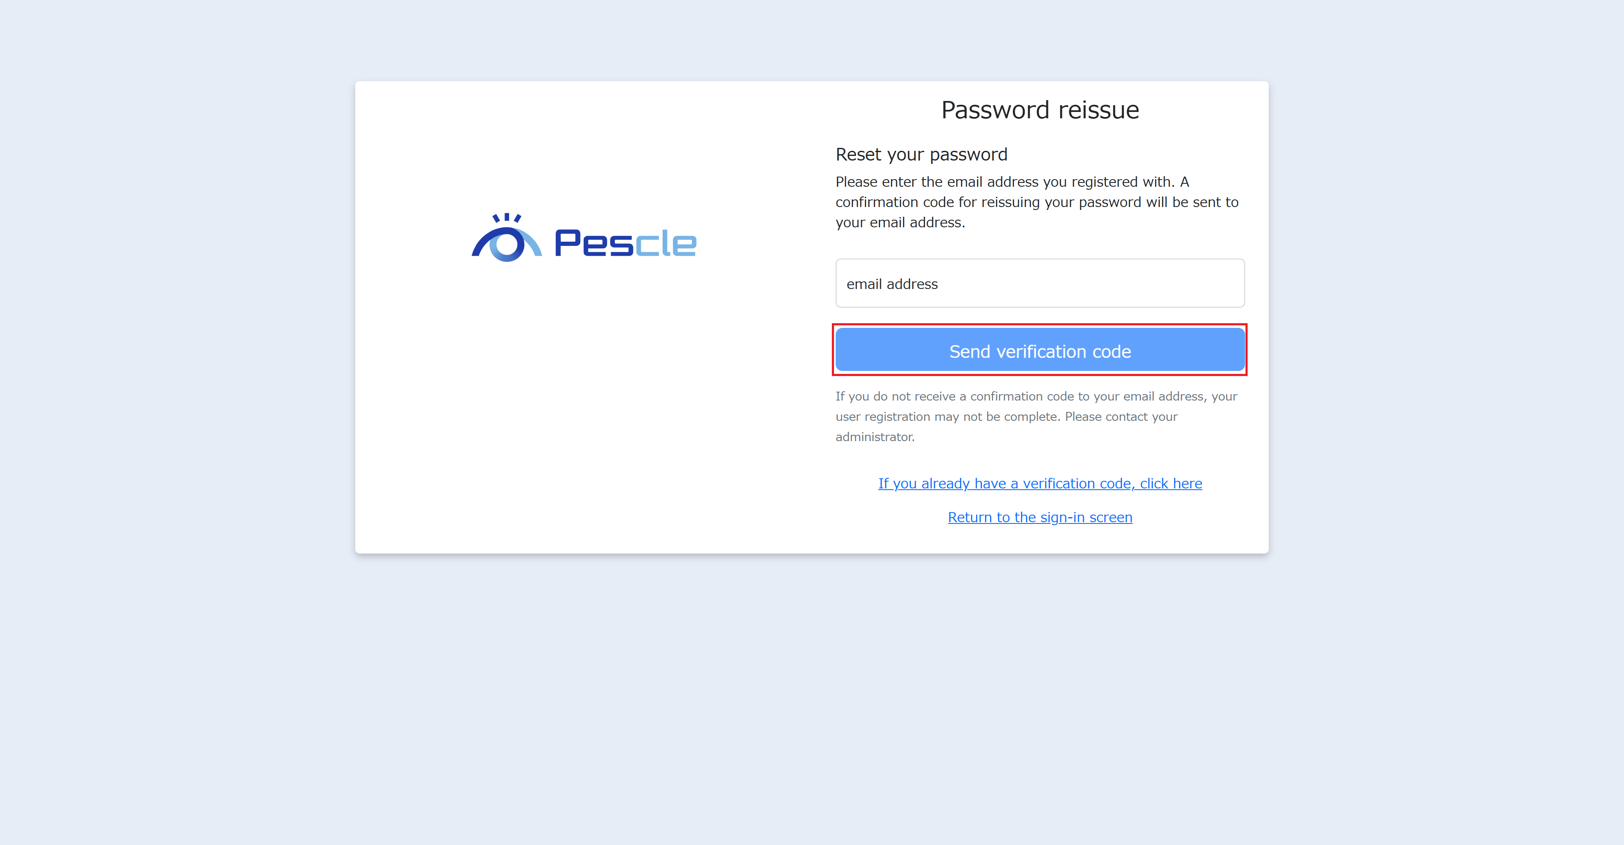
Task: Open the verification code link for existing codes
Action: pos(1040,483)
